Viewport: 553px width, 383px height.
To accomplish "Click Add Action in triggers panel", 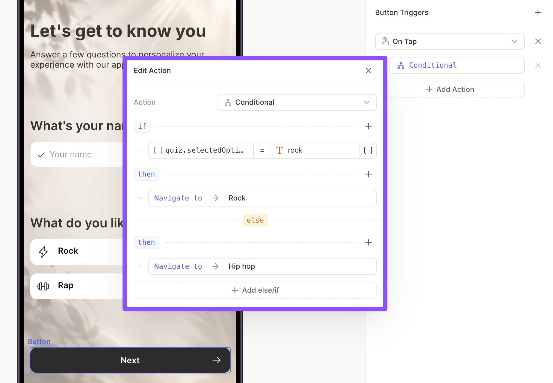I will pos(450,89).
